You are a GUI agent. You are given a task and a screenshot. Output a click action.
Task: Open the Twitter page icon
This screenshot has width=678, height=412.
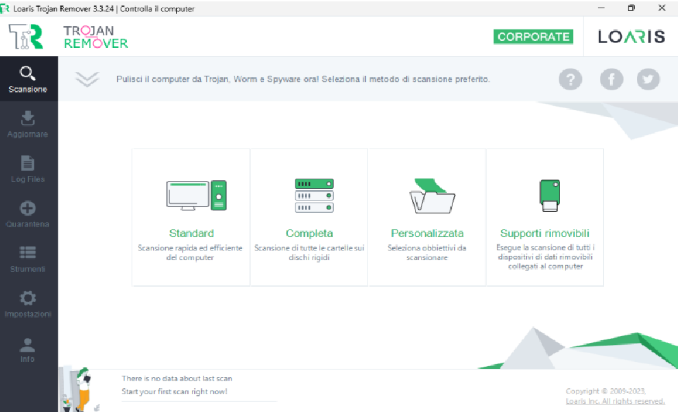pos(648,79)
